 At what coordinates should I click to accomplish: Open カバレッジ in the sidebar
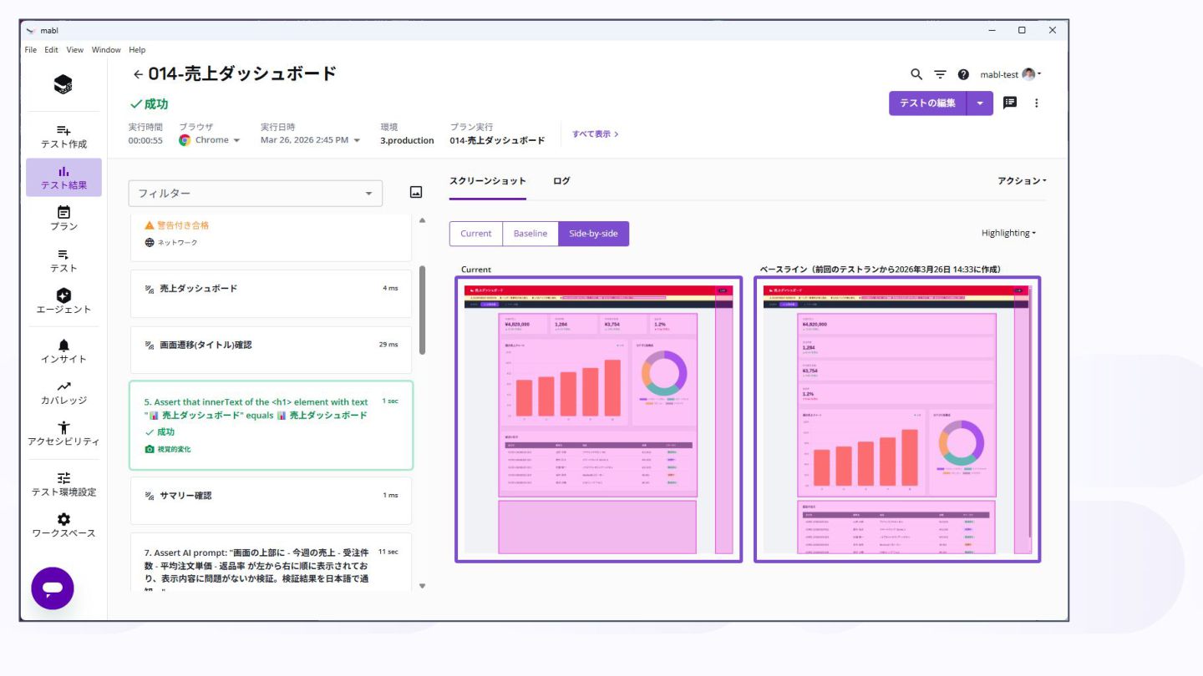pyautogui.click(x=63, y=392)
